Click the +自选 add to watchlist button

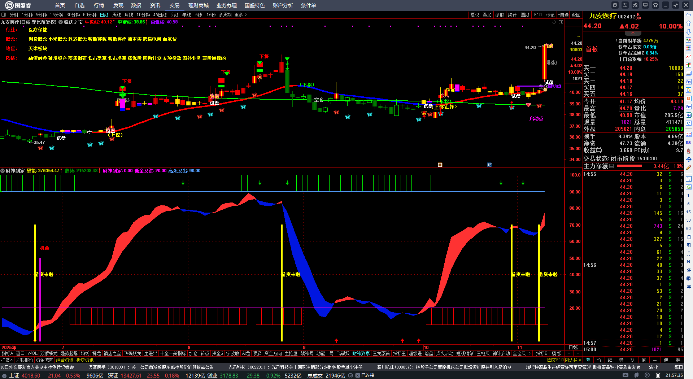tap(563, 15)
